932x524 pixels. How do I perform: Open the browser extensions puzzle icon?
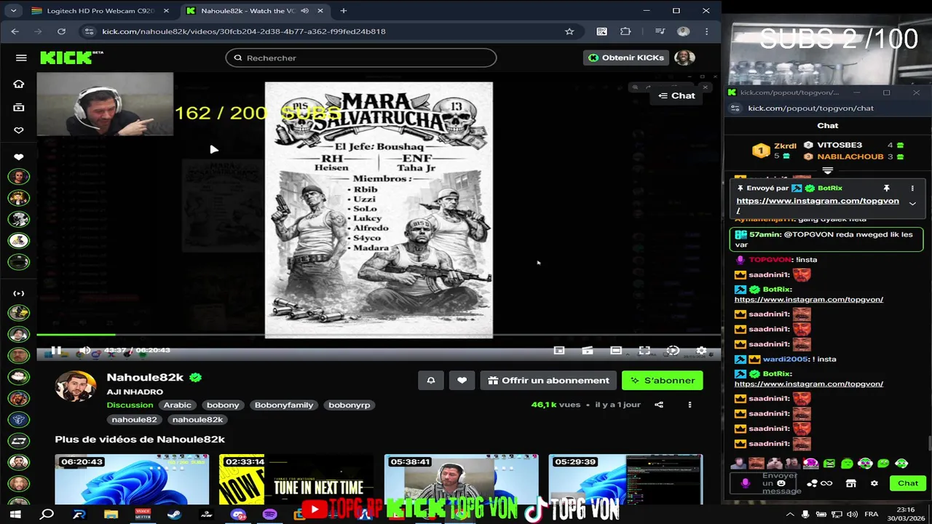tap(625, 31)
